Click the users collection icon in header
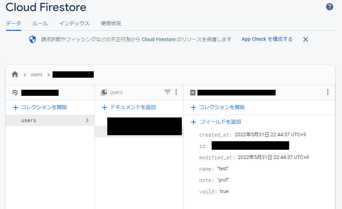Image resolution: width=342 pixels, height=209 pixels. [x=104, y=92]
